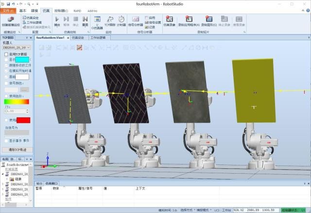Viewport: 311px width, 213px height.
Task: Click Clear TCP Trace (清除TCP轨迹) button
Action: point(17,149)
